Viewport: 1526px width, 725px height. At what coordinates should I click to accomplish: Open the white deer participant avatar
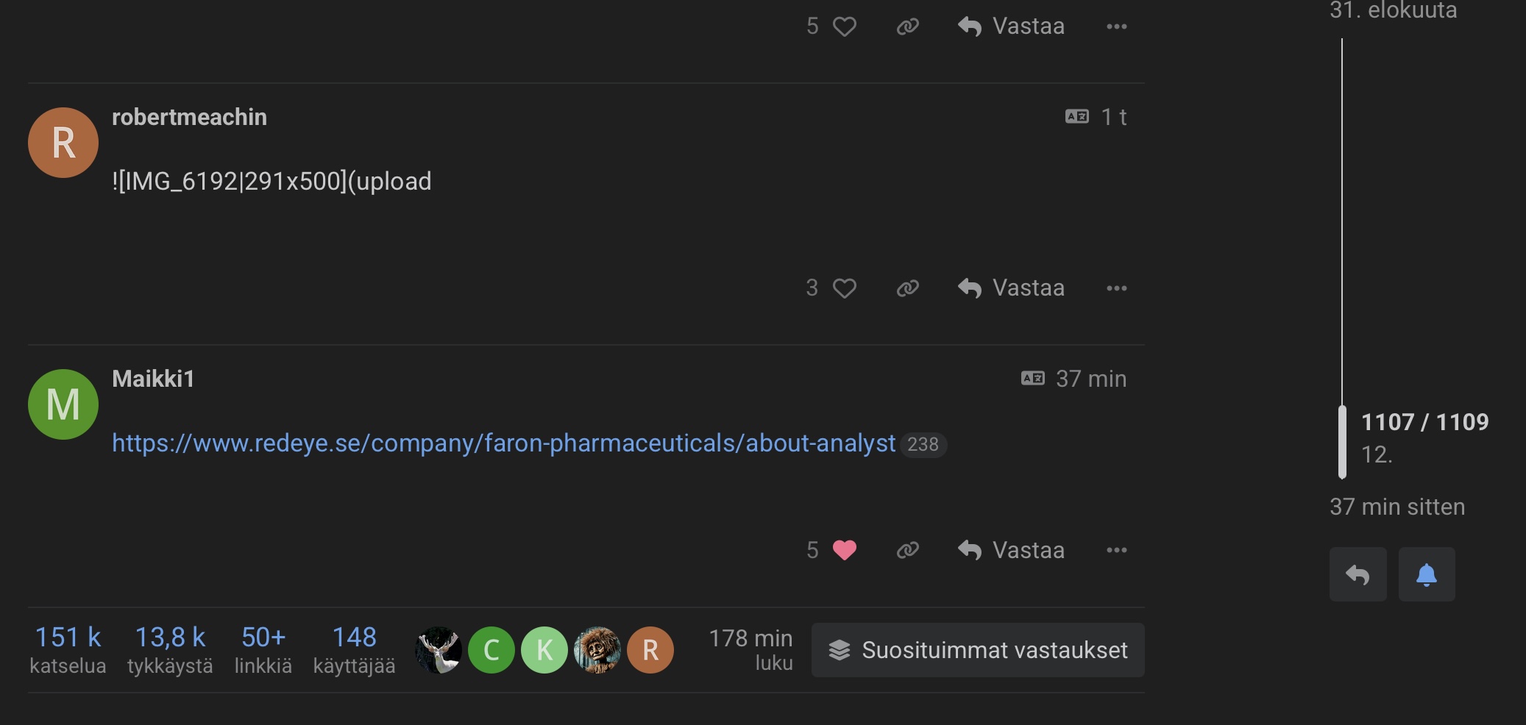439,650
